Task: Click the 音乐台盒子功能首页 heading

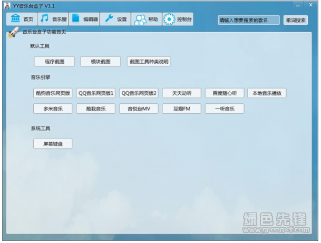Action: (x=44, y=32)
